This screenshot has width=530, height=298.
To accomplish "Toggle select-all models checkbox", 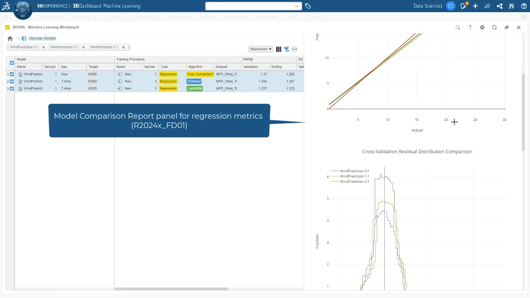I will point(12,63).
